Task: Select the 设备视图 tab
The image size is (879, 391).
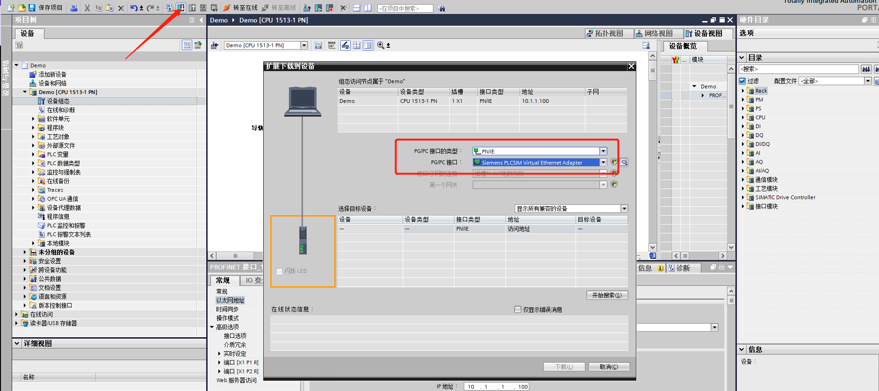Action: 708,33
